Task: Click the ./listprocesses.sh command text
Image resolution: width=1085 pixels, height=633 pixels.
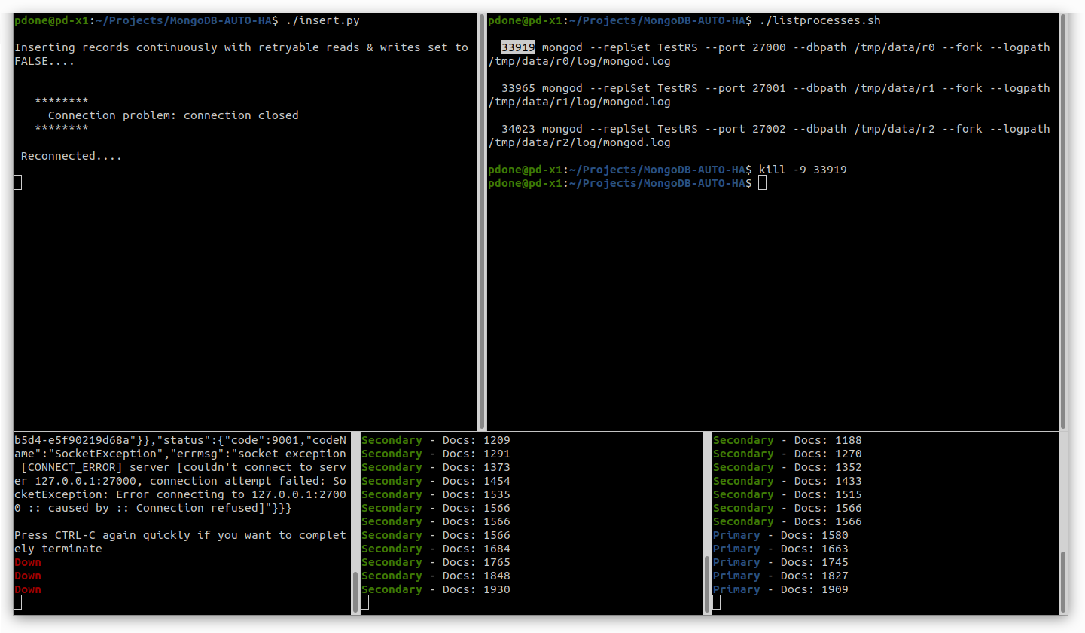Action: point(819,20)
